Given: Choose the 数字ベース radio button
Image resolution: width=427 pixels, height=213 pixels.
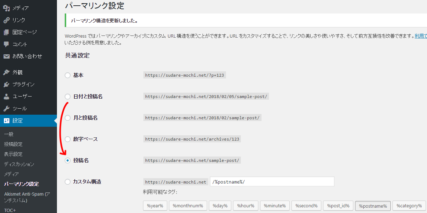Looking at the screenshot, I should [68, 139].
